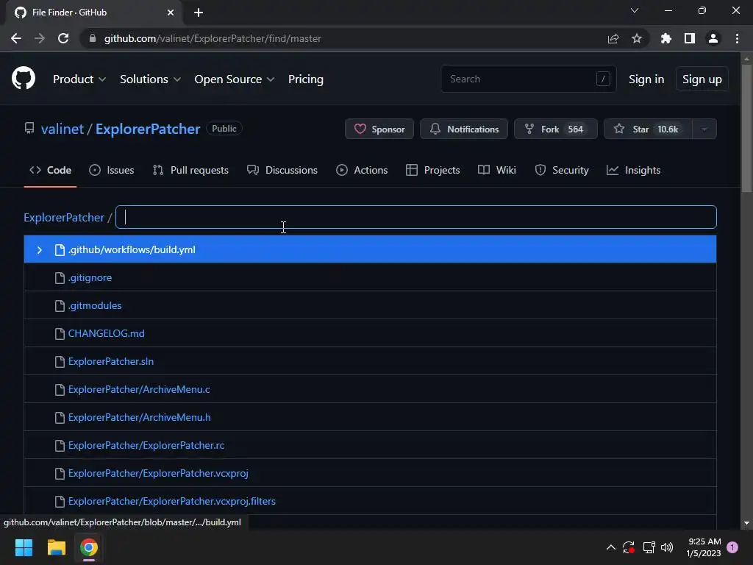Screen dimensions: 753x565
Task: Open ExplorerPatcher/ArchiveMenu.h file
Action: point(139,418)
